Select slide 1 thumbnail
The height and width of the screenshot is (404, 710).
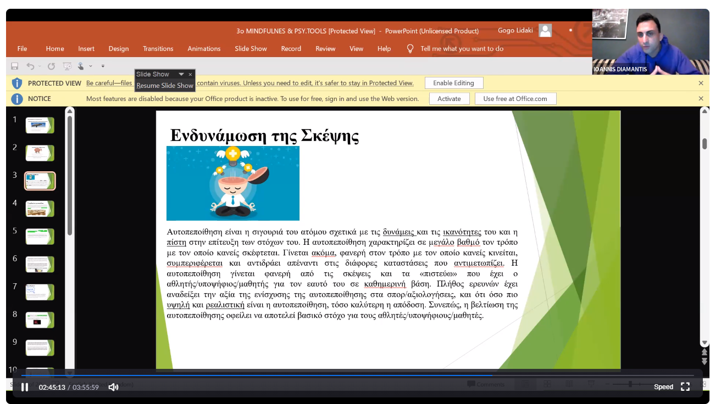click(40, 125)
